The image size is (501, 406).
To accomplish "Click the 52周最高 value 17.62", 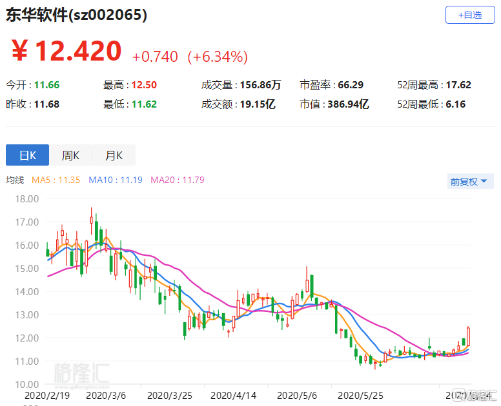I will click(458, 85).
